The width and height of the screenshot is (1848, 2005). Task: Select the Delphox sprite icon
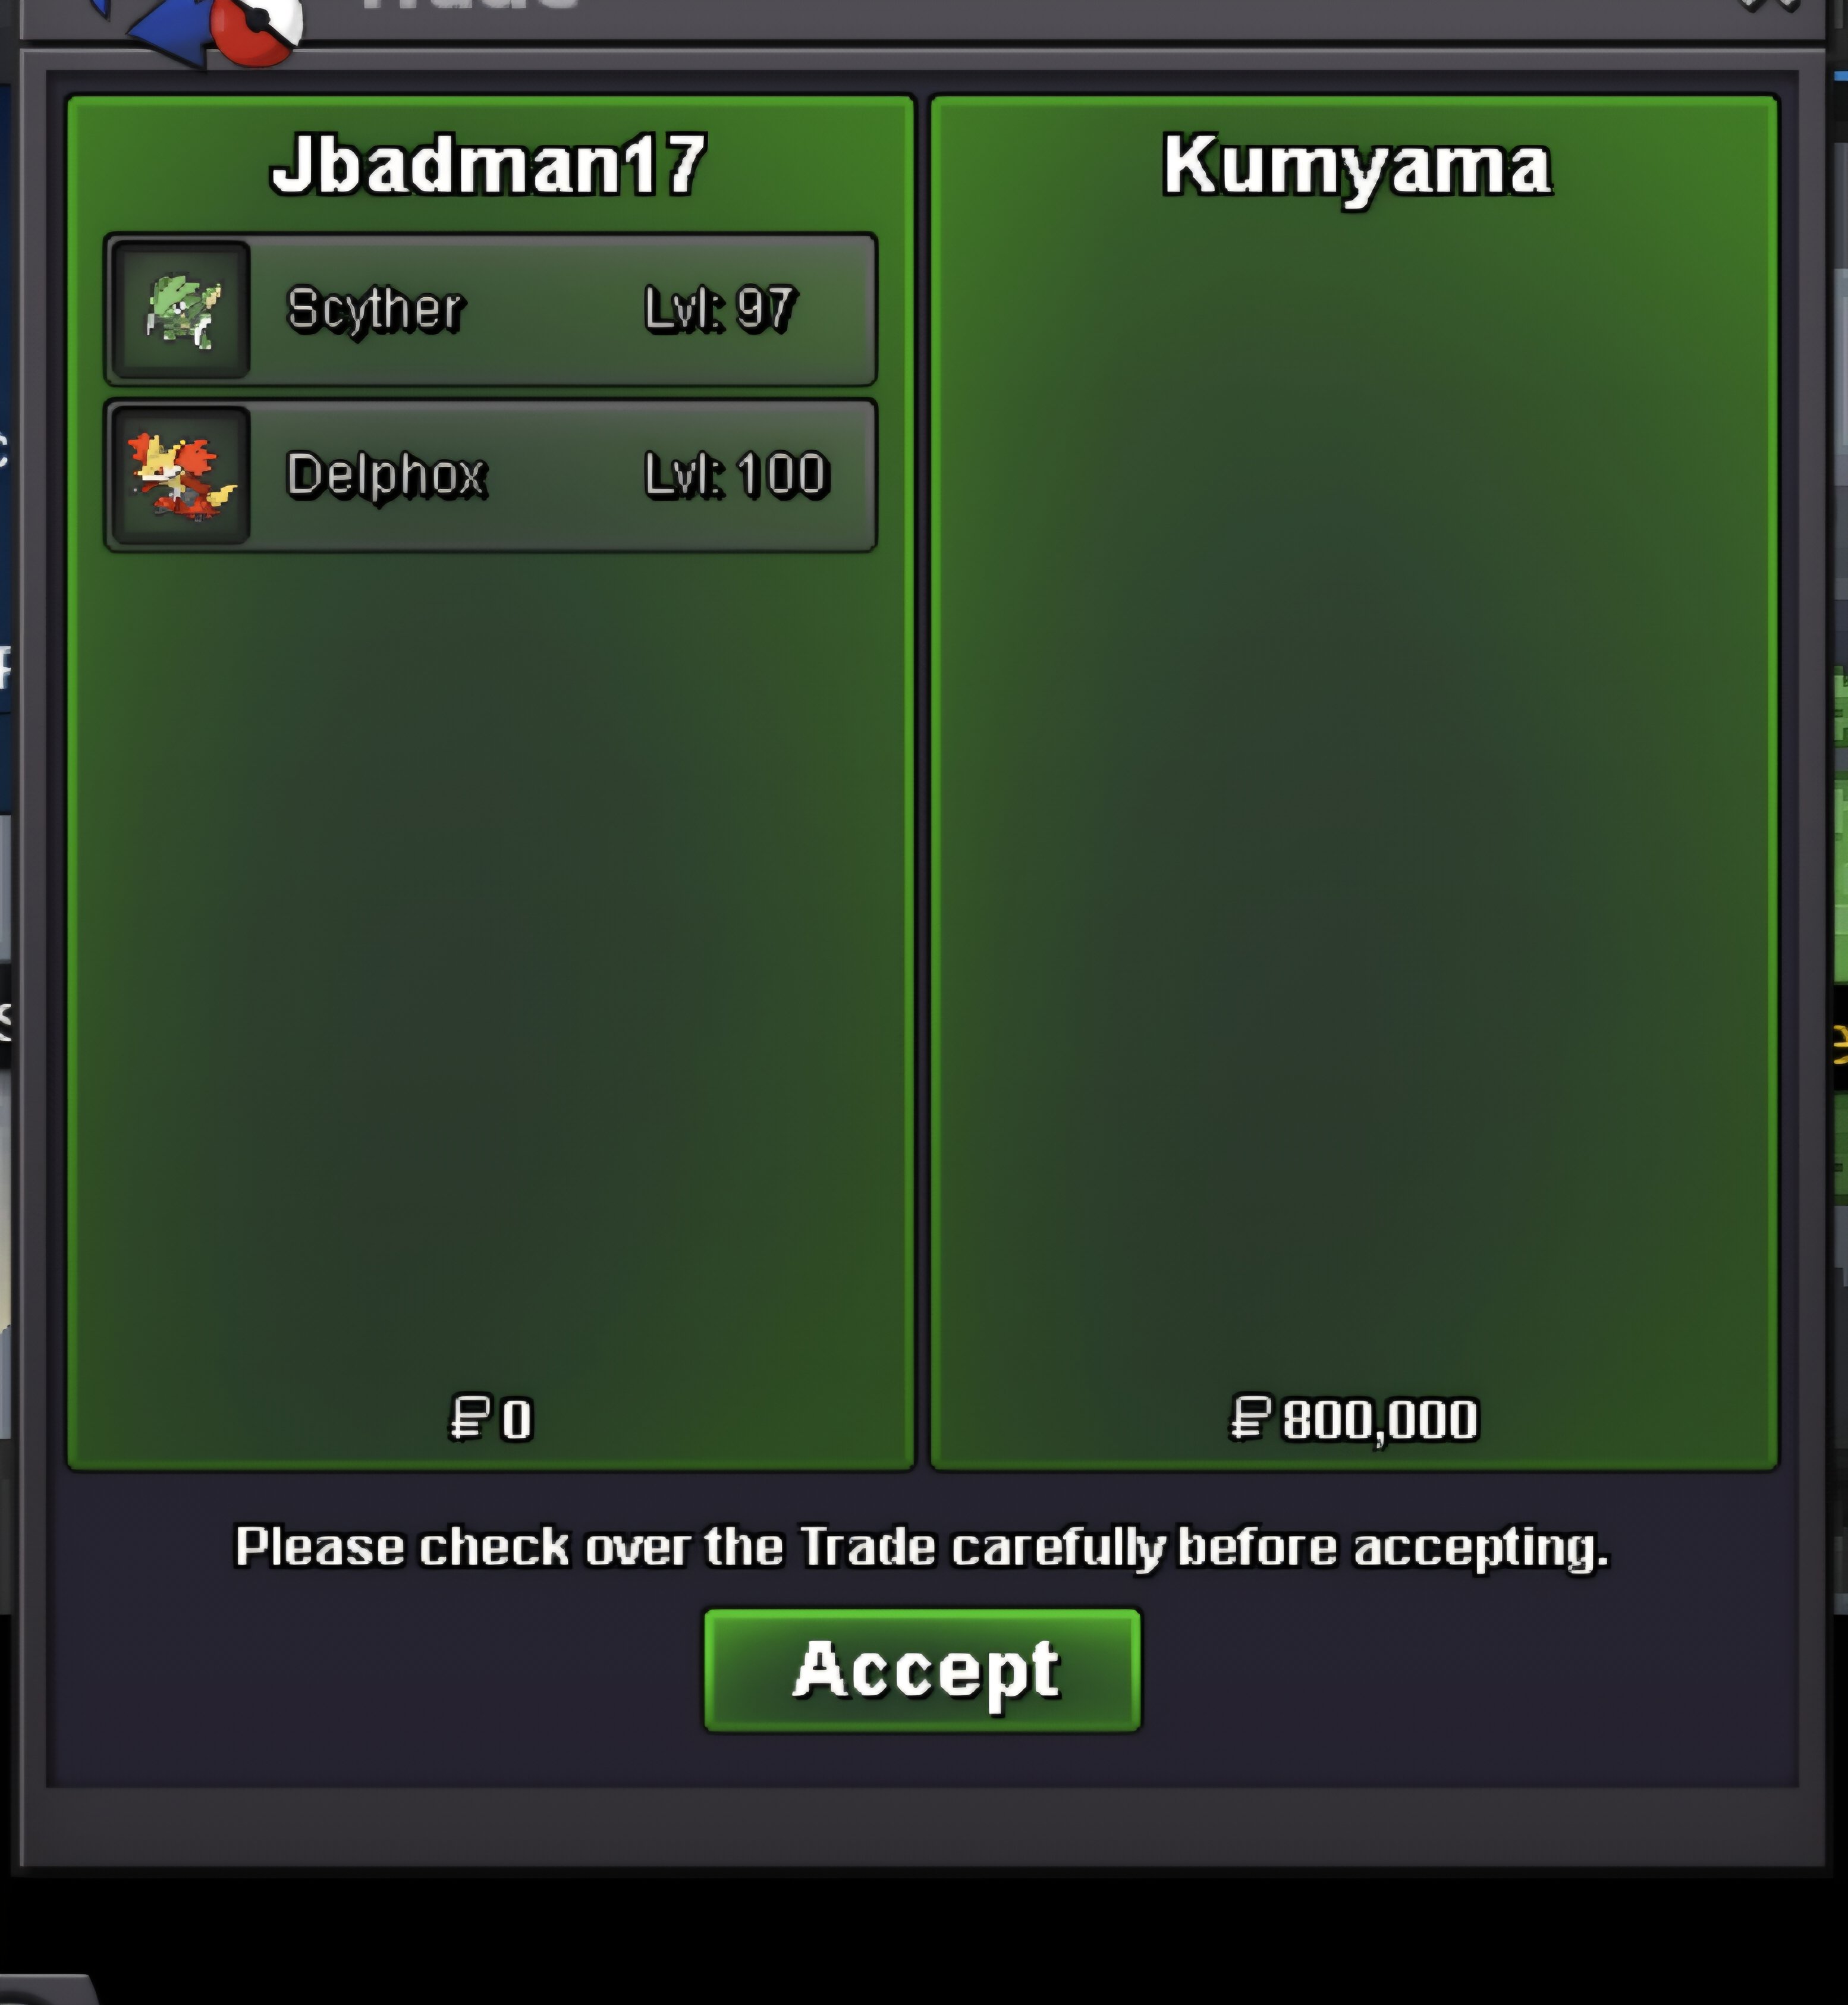point(181,476)
